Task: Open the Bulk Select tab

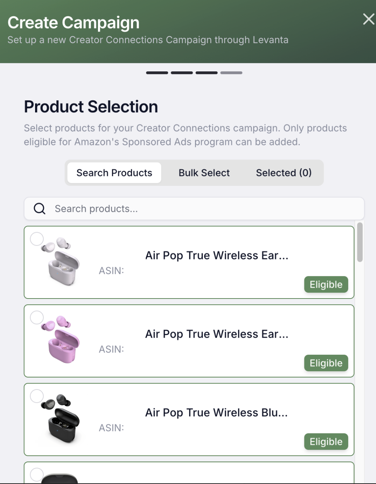Action: [x=204, y=173]
